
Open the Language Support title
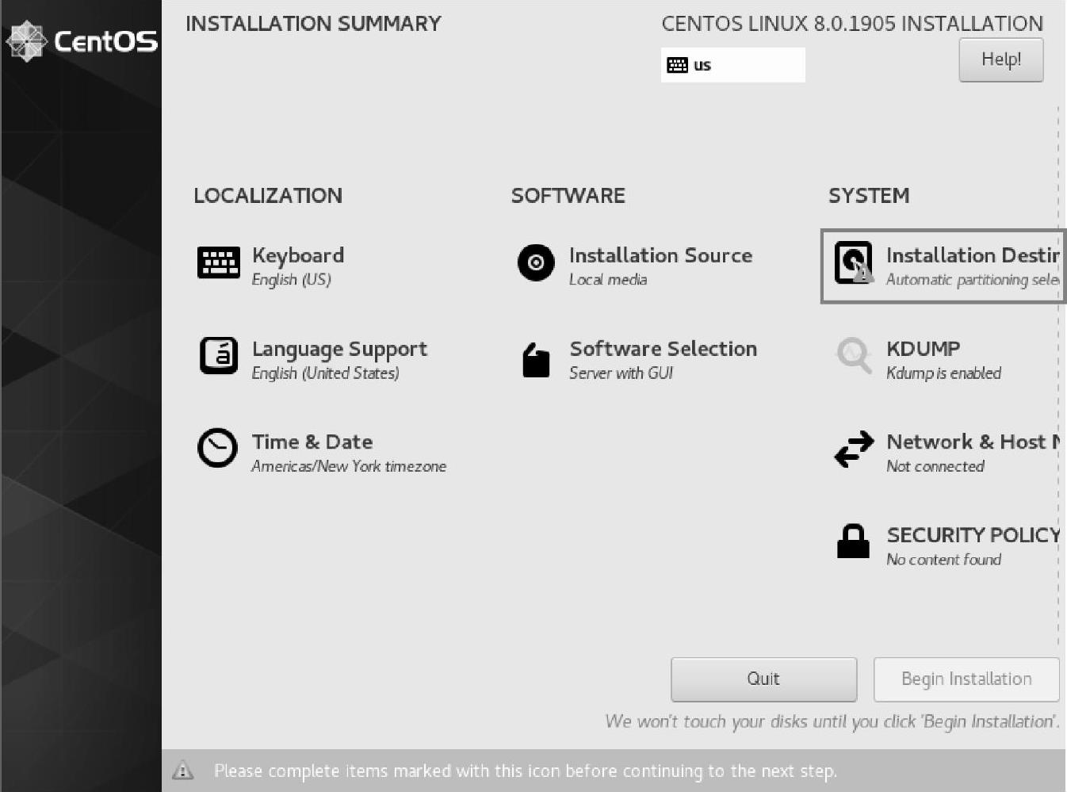pos(339,349)
